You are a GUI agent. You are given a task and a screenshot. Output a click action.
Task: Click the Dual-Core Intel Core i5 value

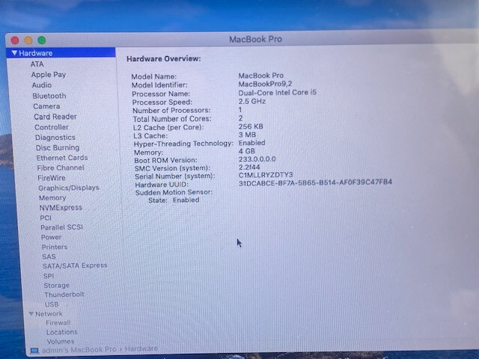tap(278, 93)
